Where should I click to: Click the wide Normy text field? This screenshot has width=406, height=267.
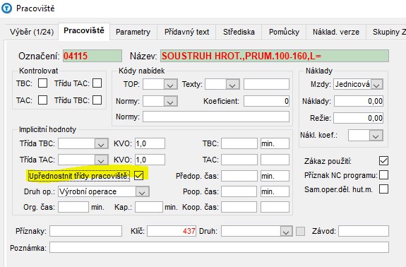pos(216,117)
